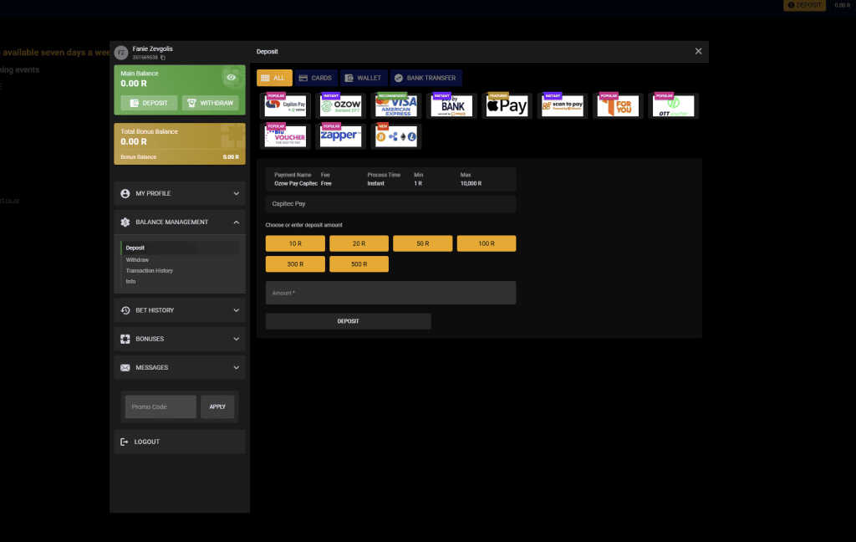Copy user ID with the copy icon
The width and height of the screenshot is (856, 542).
[x=163, y=58]
